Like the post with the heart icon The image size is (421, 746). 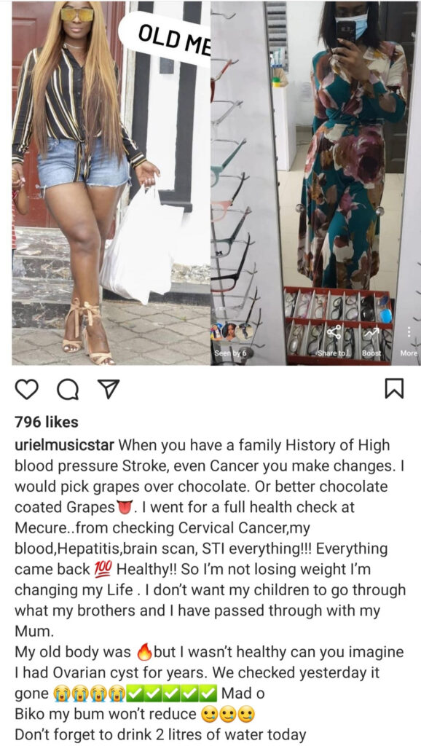tap(27, 388)
